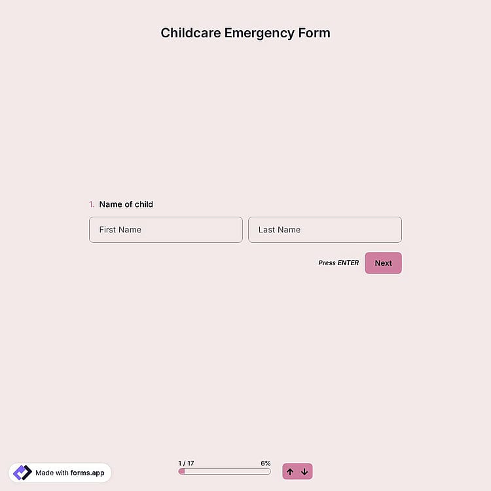Focus the First Name input field

(x=166, y=230)
